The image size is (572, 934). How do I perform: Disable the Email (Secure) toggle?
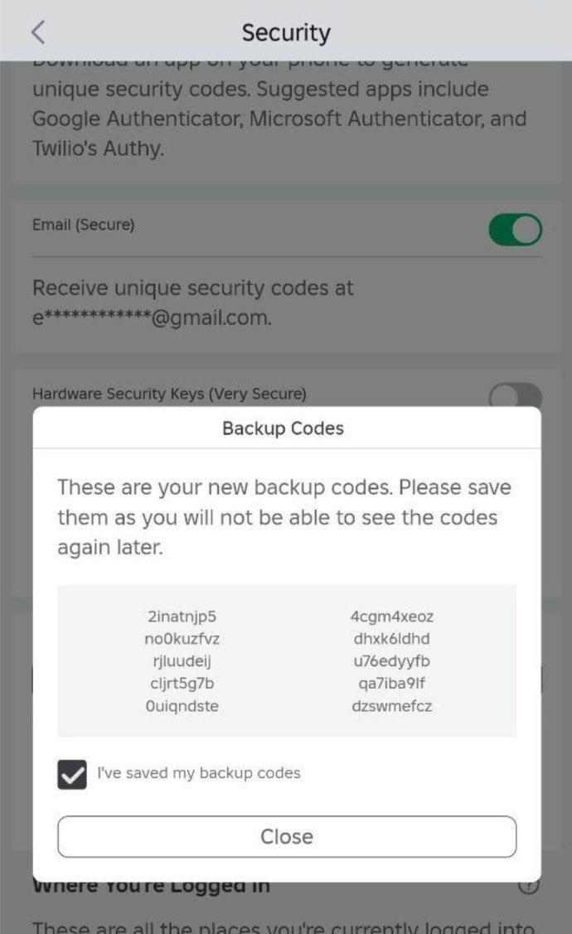pyautogui.click(x=515, y=230)
